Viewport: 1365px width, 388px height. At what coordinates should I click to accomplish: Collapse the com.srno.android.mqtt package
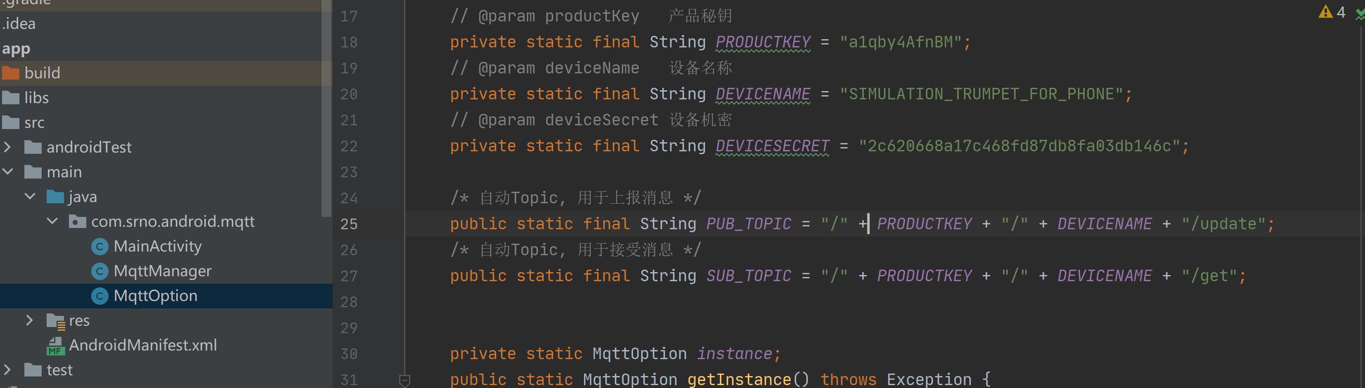(52, 222)
